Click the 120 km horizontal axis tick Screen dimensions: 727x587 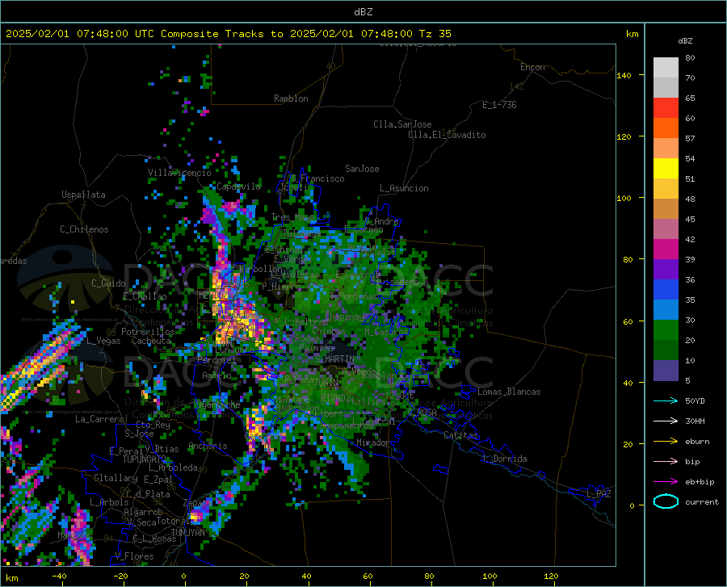pos(551,576)
